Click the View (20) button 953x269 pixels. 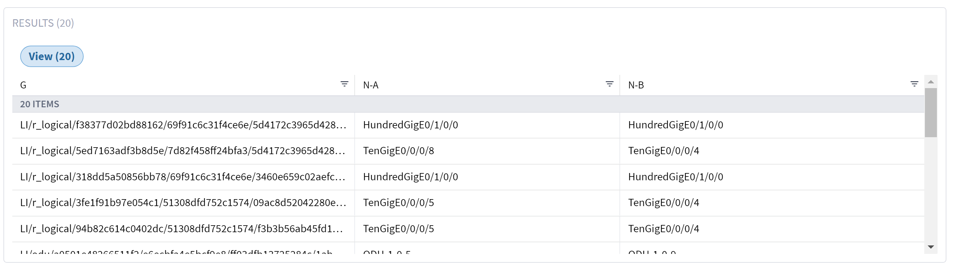51,56
